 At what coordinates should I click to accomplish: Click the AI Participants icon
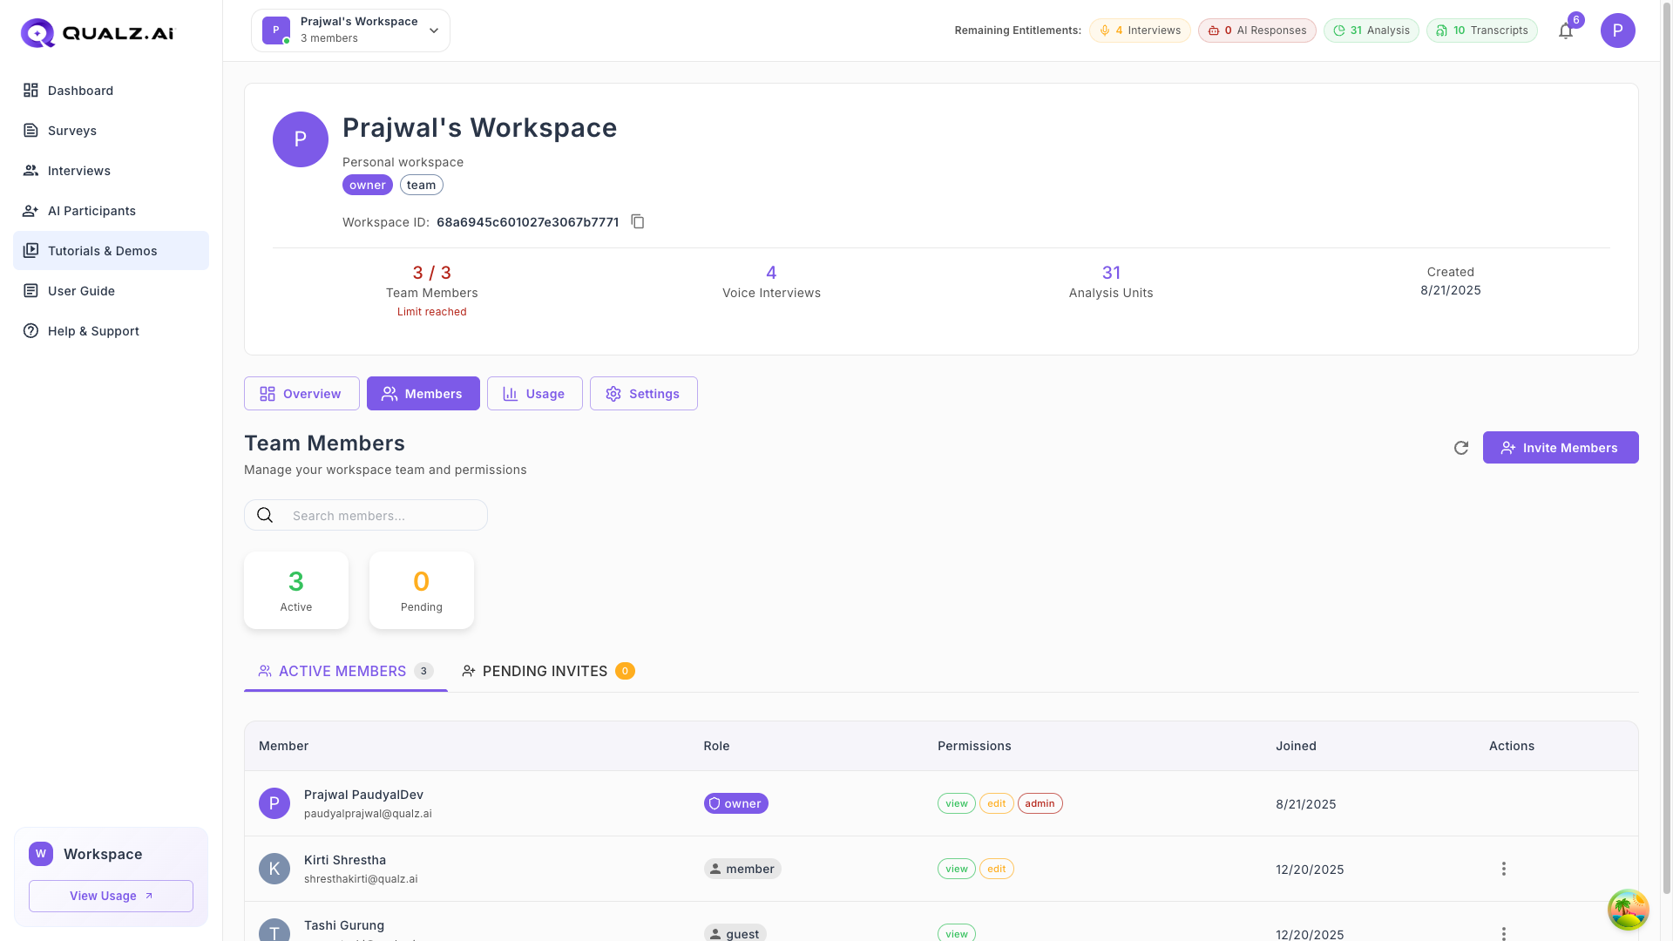(x=31, y=210)
